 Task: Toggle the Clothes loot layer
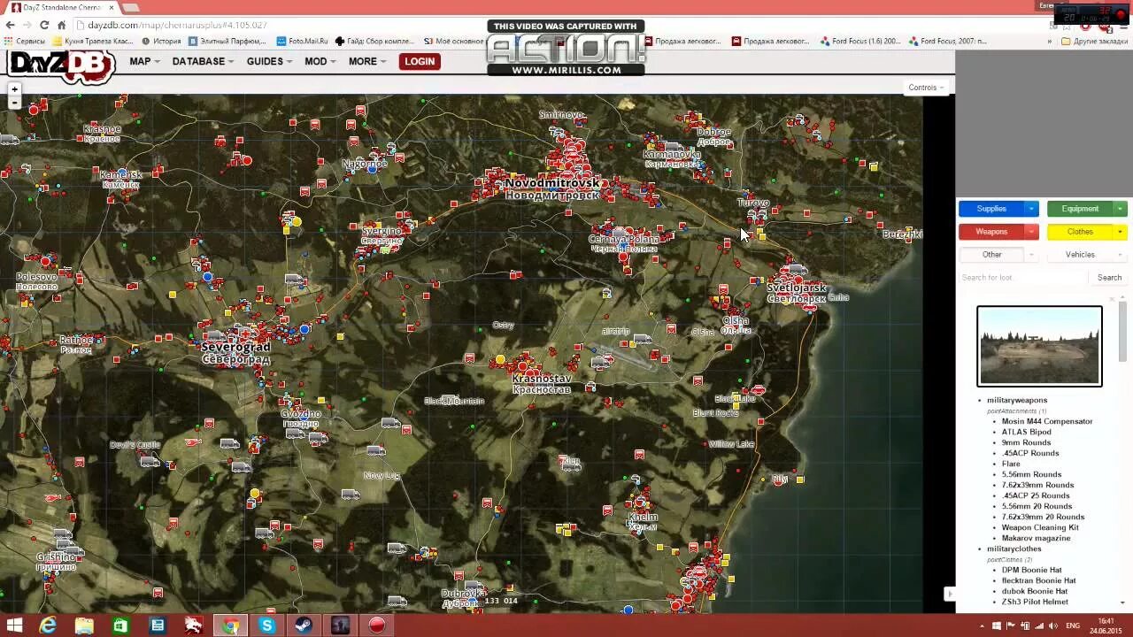[x=1080, y=232]
